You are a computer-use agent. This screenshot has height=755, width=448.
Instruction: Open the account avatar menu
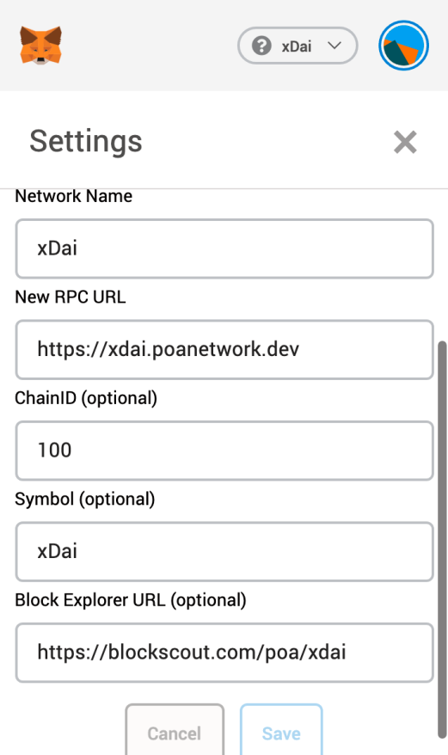(403, 46)
